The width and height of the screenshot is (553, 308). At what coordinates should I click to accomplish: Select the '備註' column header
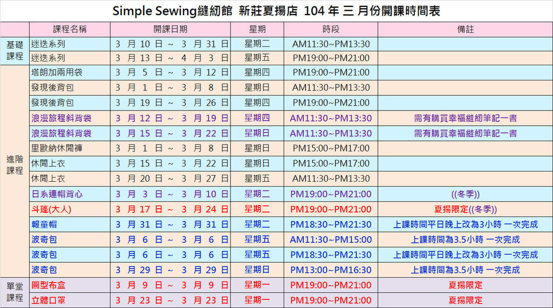(465, 29)
